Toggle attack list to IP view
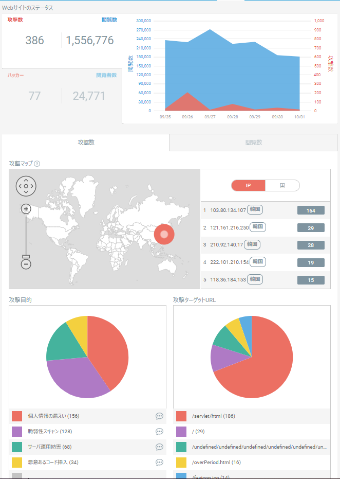340x479 pixels. coord(248,185)
